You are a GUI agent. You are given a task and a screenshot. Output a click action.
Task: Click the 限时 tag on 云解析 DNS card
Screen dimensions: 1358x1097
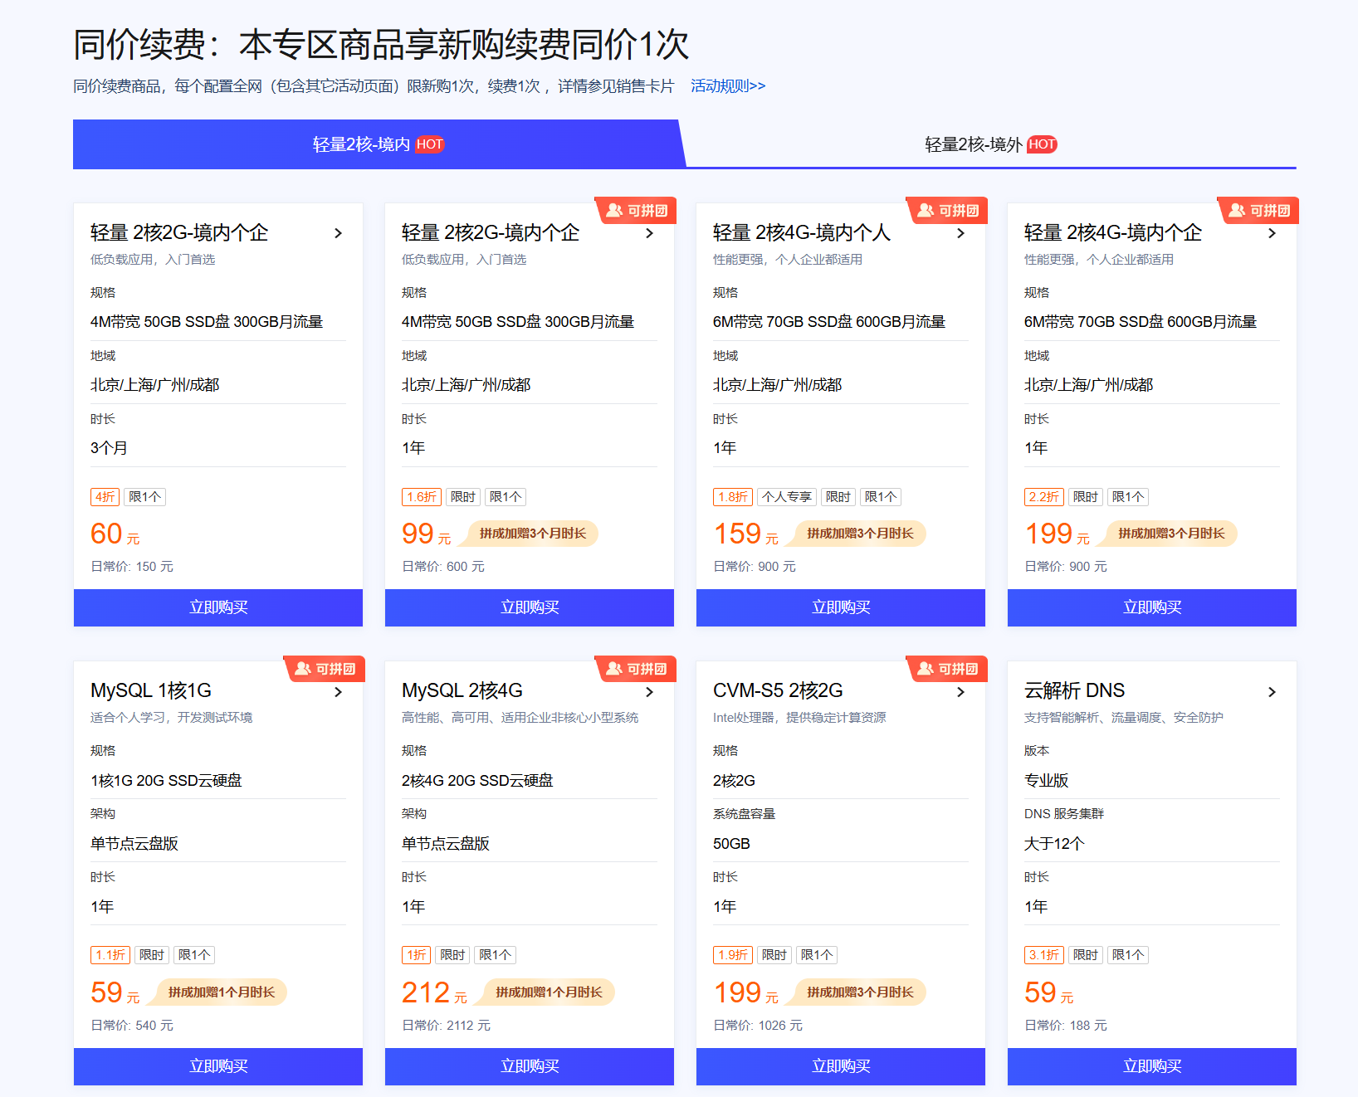pos(1086,955)
